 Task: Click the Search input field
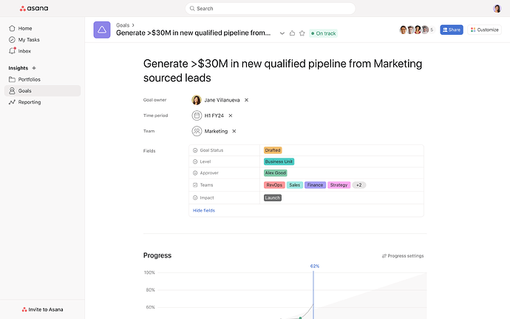pyautogui.click(x=271, y=9)
